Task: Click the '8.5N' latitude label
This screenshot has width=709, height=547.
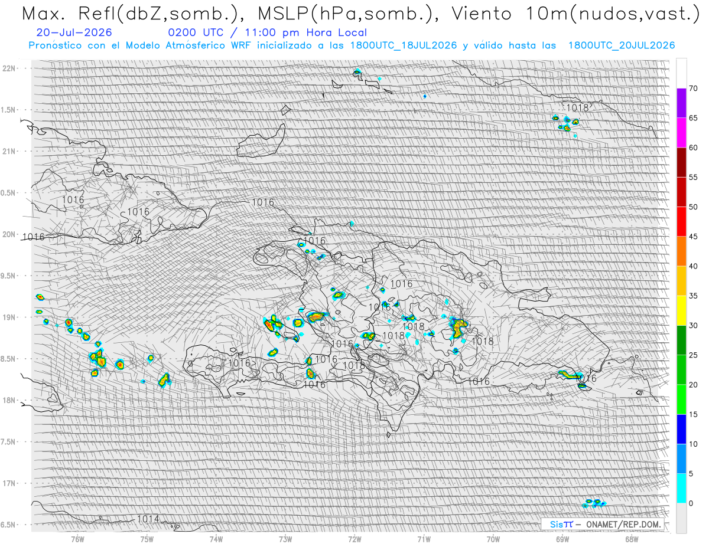Action: click(8, 359)
